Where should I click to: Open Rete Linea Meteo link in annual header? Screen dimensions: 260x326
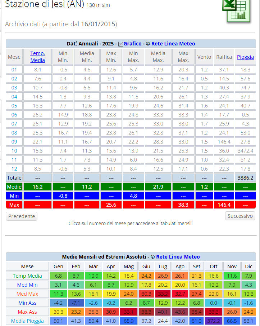173,44
